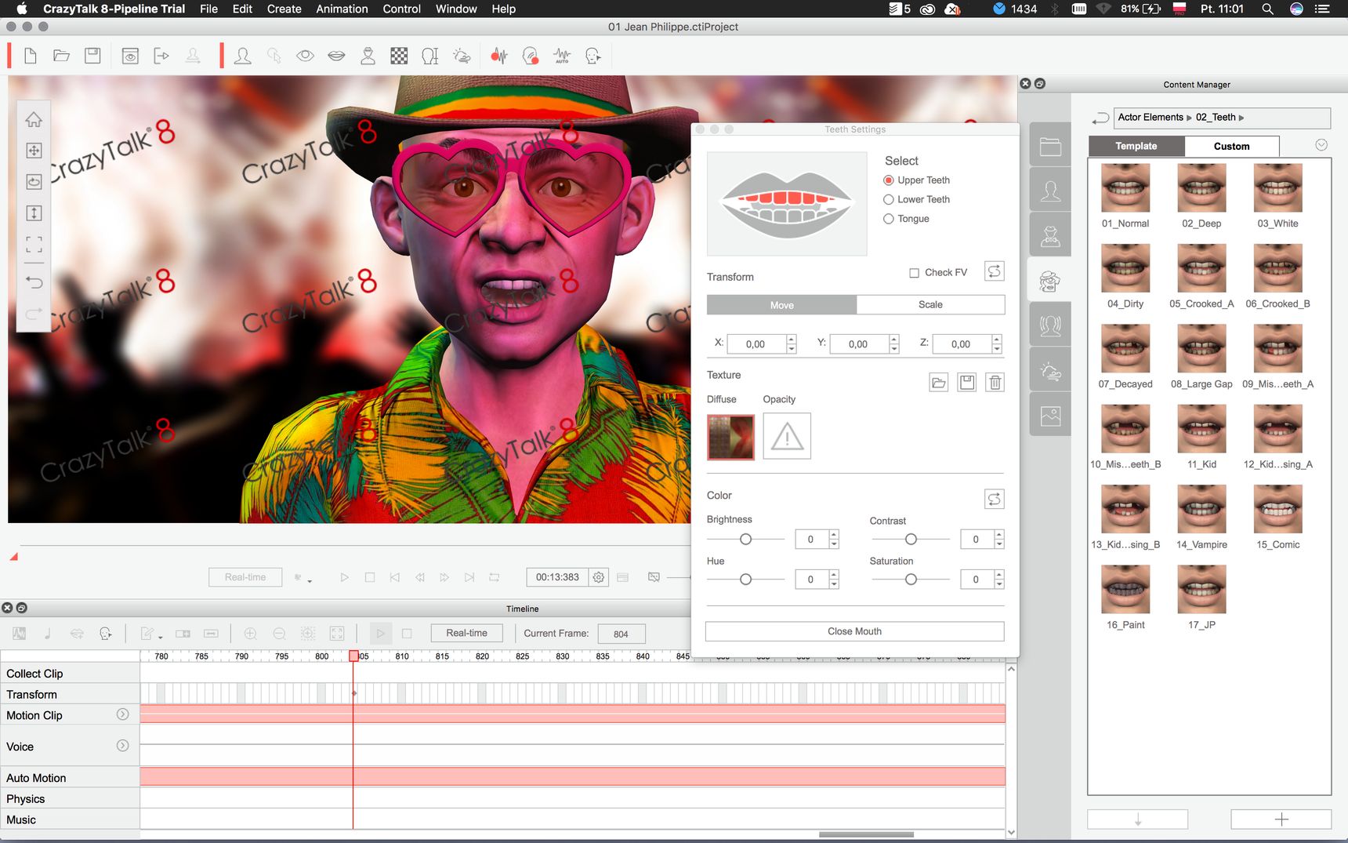Click the face key editor icon in toolbar
Screen dimensions: 1348x843
(593, 56)
